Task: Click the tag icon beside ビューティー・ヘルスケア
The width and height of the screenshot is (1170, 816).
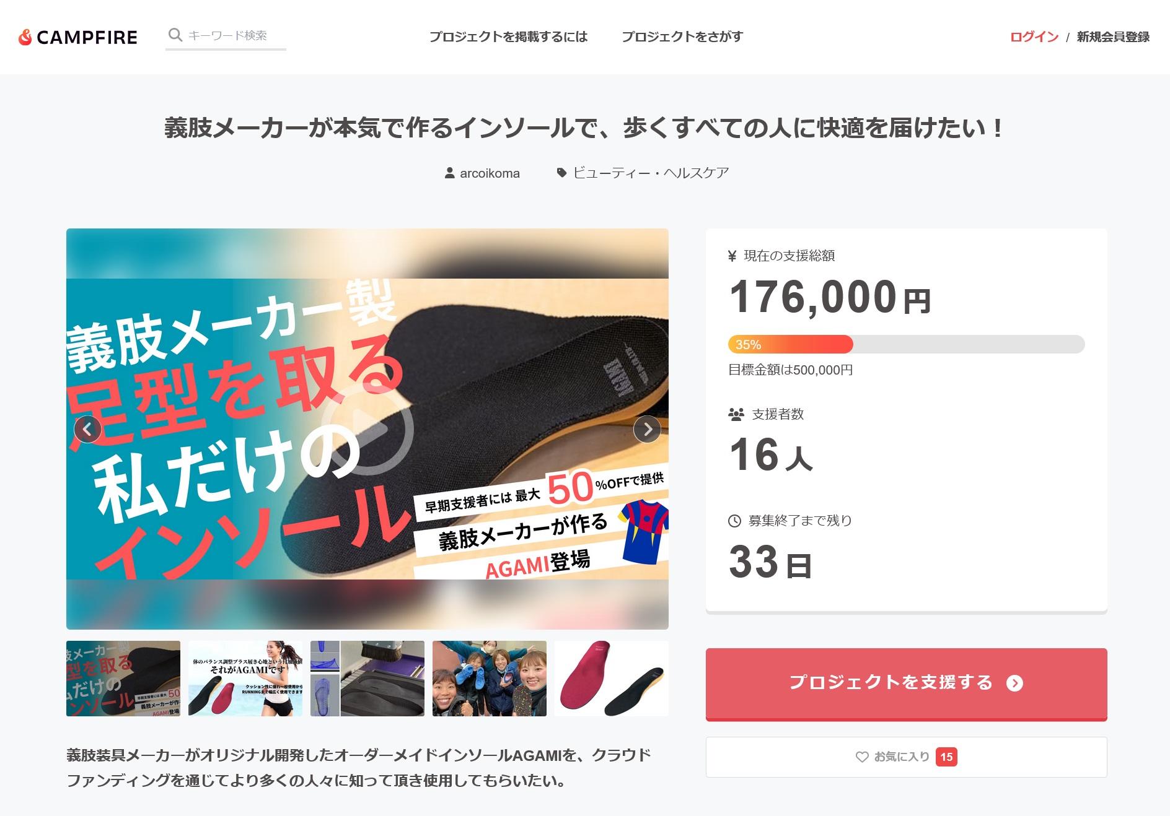Action: [561, 173]
